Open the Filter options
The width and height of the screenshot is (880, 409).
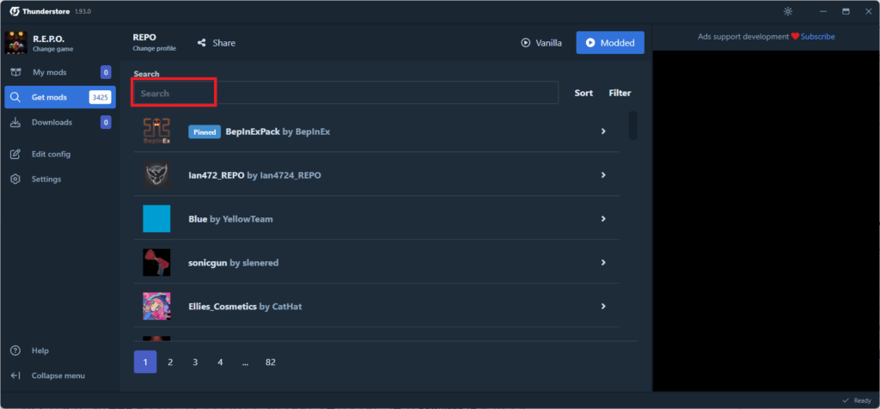coord(620,93)
